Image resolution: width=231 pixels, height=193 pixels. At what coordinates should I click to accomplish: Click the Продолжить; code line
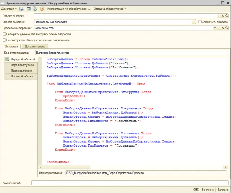click(x=74, y=96)
